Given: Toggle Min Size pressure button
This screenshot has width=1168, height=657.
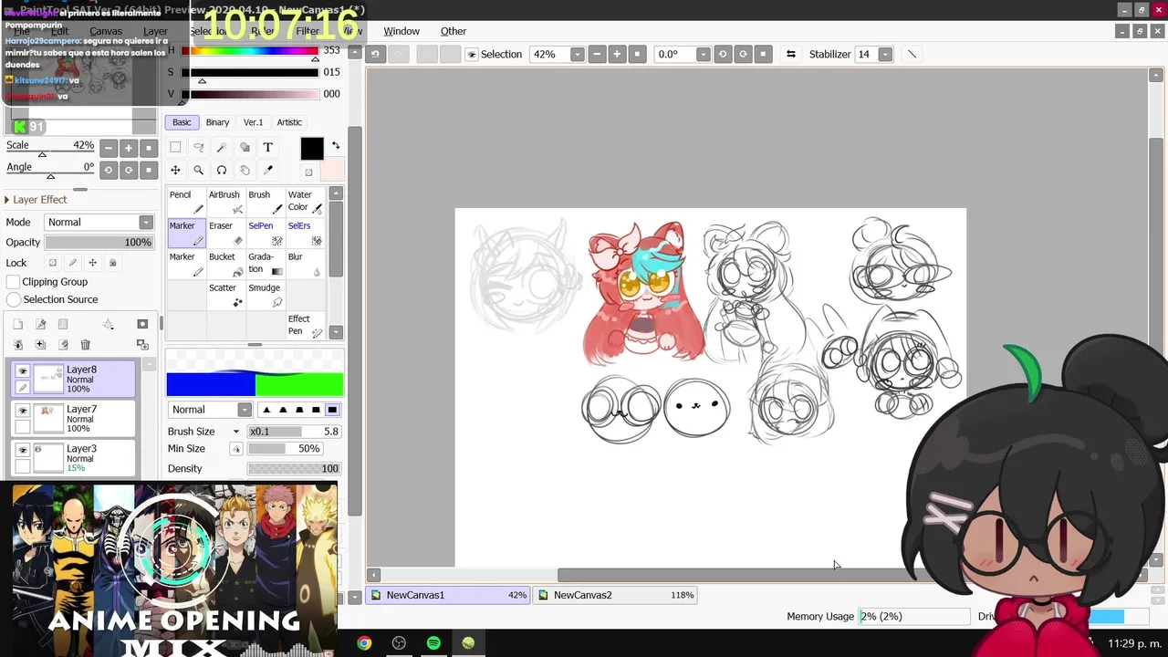Looking at the screenshot, I should click(236, 449).
